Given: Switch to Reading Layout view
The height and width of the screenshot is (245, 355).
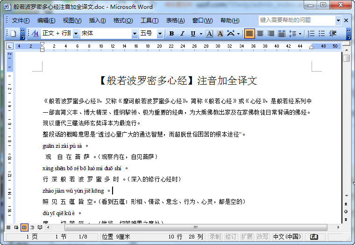Looking at the screenshot, I should [x=40, y=227].
